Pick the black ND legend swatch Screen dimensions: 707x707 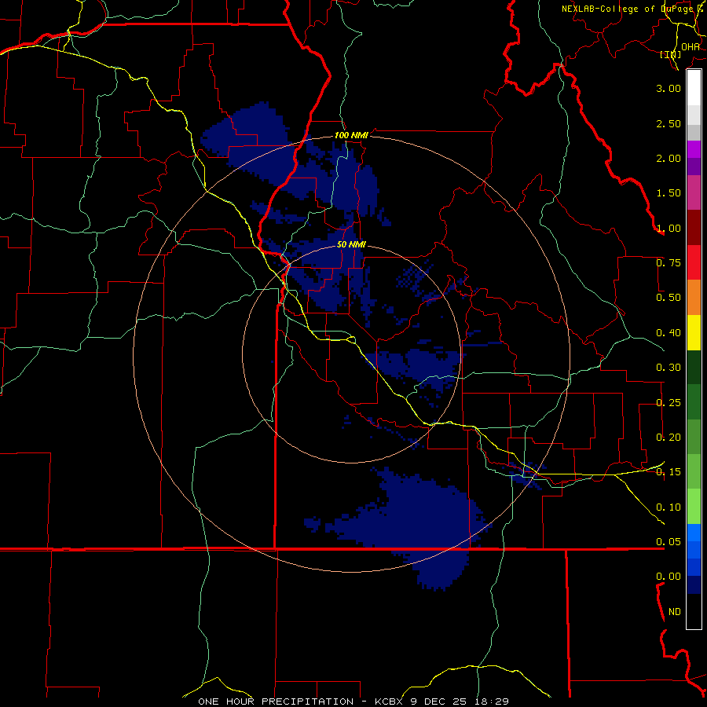point(694,611)
